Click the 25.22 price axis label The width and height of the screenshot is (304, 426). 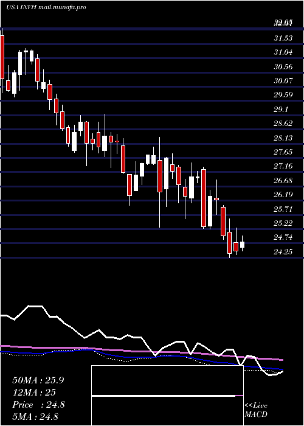click(283, 223)
